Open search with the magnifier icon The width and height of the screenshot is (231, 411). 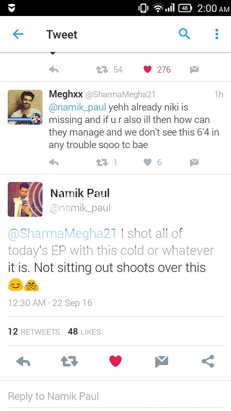click(184, 34)
